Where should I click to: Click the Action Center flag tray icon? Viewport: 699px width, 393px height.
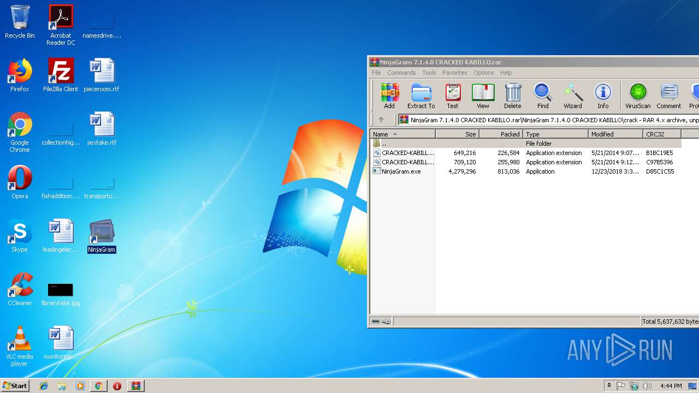point(621,386)
